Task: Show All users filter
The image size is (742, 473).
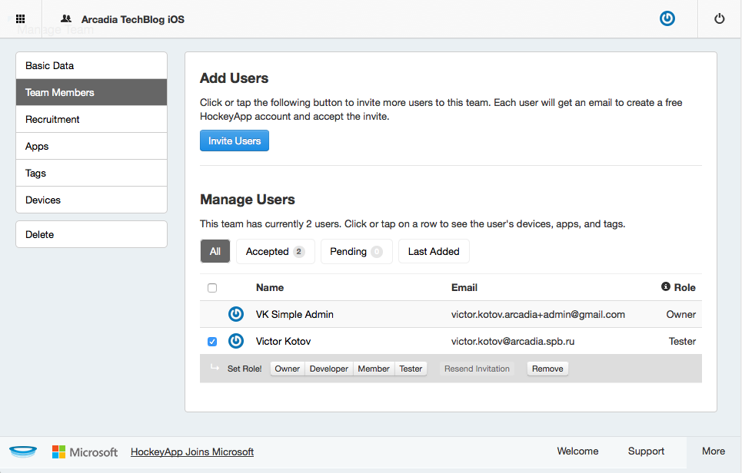Action: coord(215,251)
